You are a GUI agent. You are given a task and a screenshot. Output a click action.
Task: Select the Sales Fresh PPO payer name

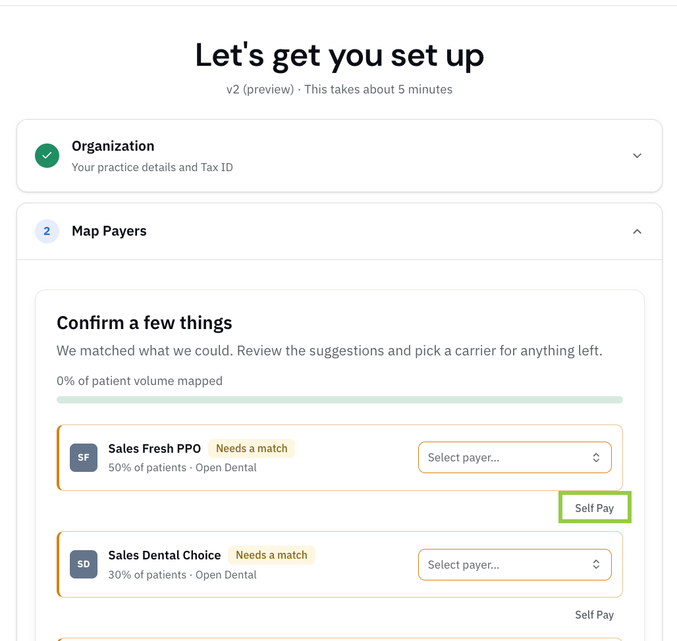[x=155, y=449]
